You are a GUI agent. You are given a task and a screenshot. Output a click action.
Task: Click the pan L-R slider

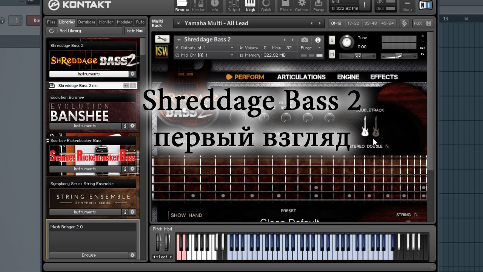[x=358, y=56]
